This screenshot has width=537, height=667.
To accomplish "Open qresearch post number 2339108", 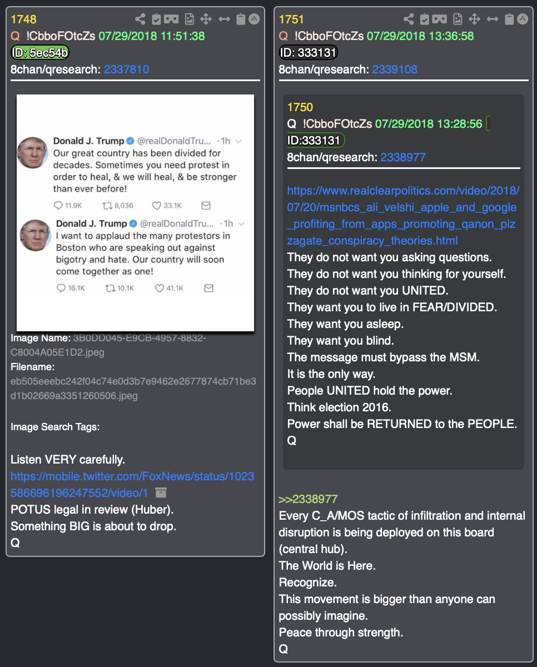I will pos(395,69).
